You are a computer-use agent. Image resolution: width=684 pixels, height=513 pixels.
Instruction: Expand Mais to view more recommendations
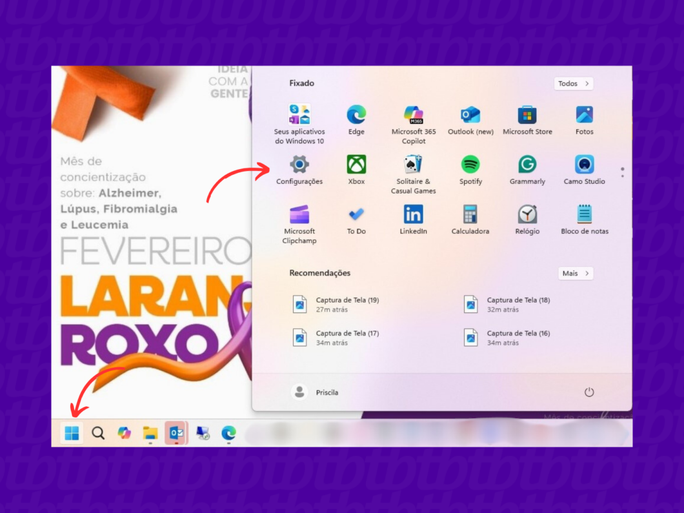point(575,273)
